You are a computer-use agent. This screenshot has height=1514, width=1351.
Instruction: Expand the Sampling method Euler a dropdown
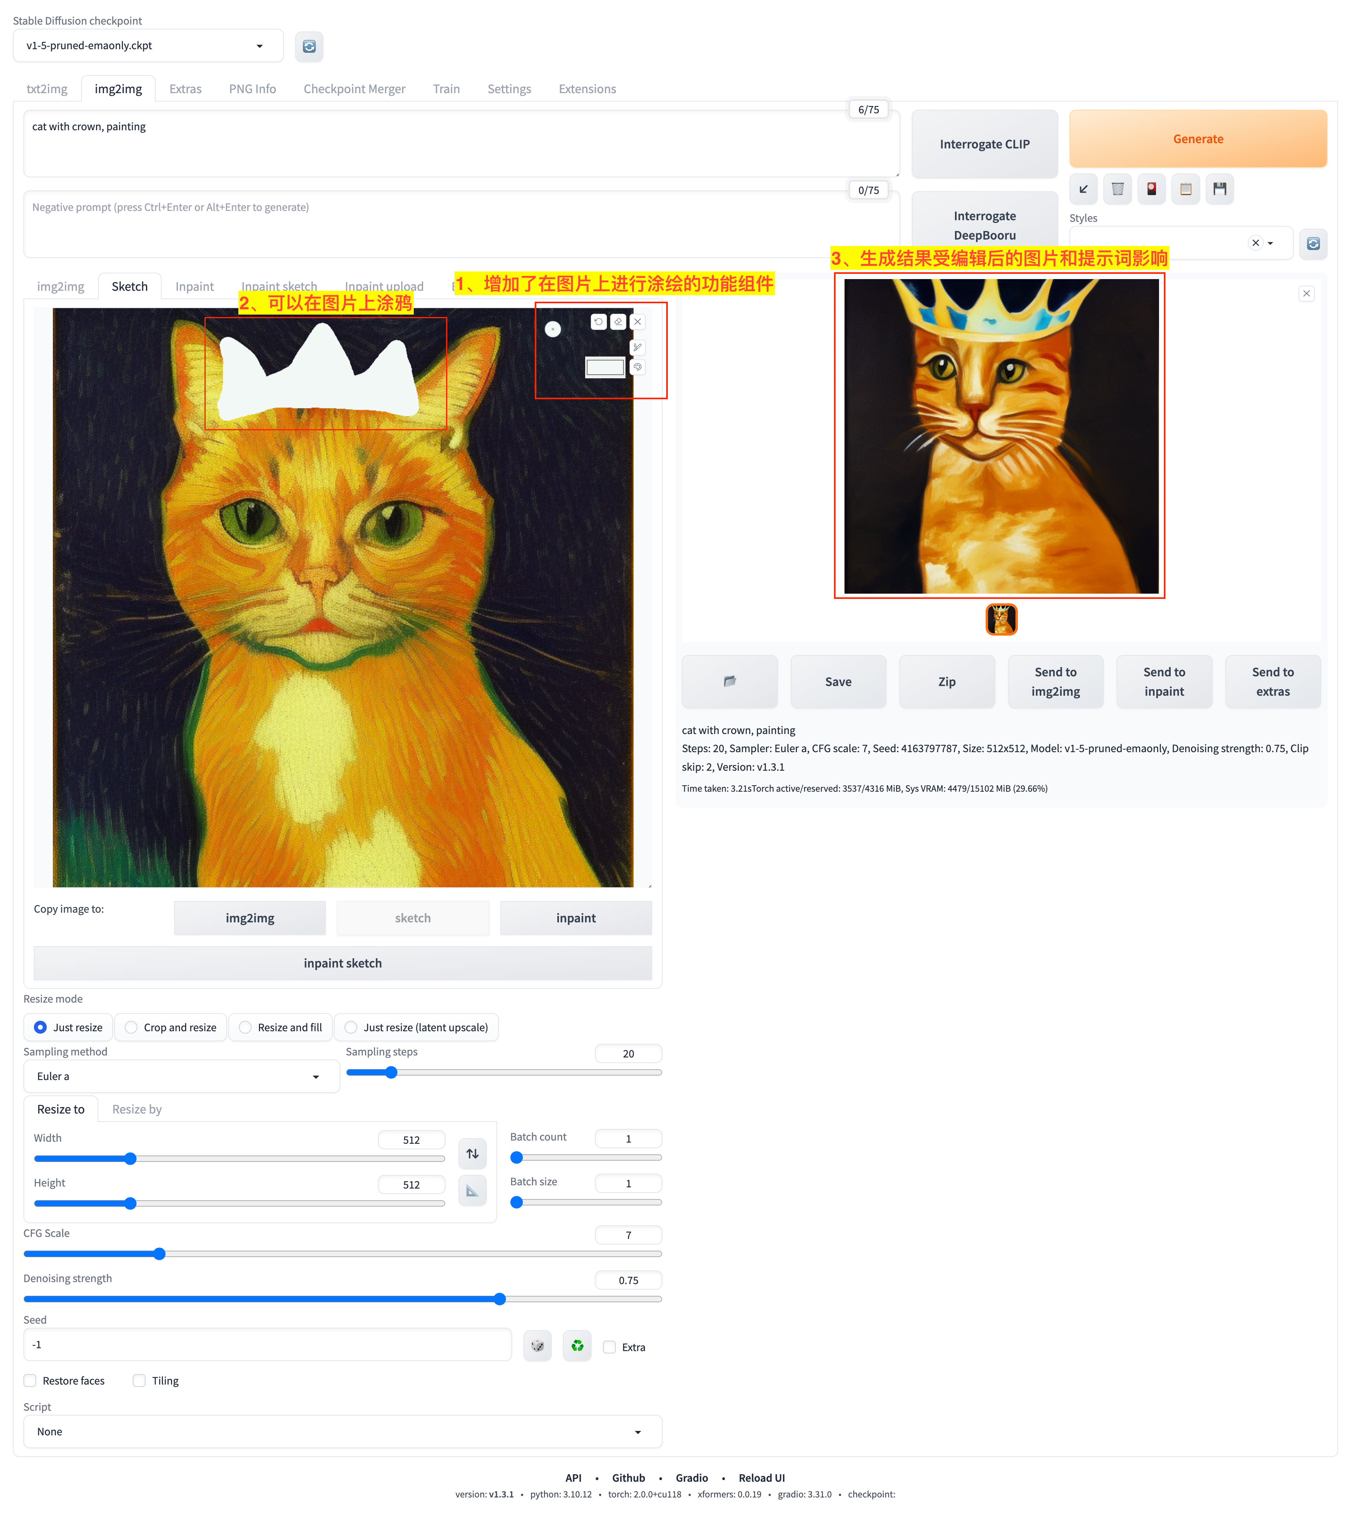click(180, 1076)
